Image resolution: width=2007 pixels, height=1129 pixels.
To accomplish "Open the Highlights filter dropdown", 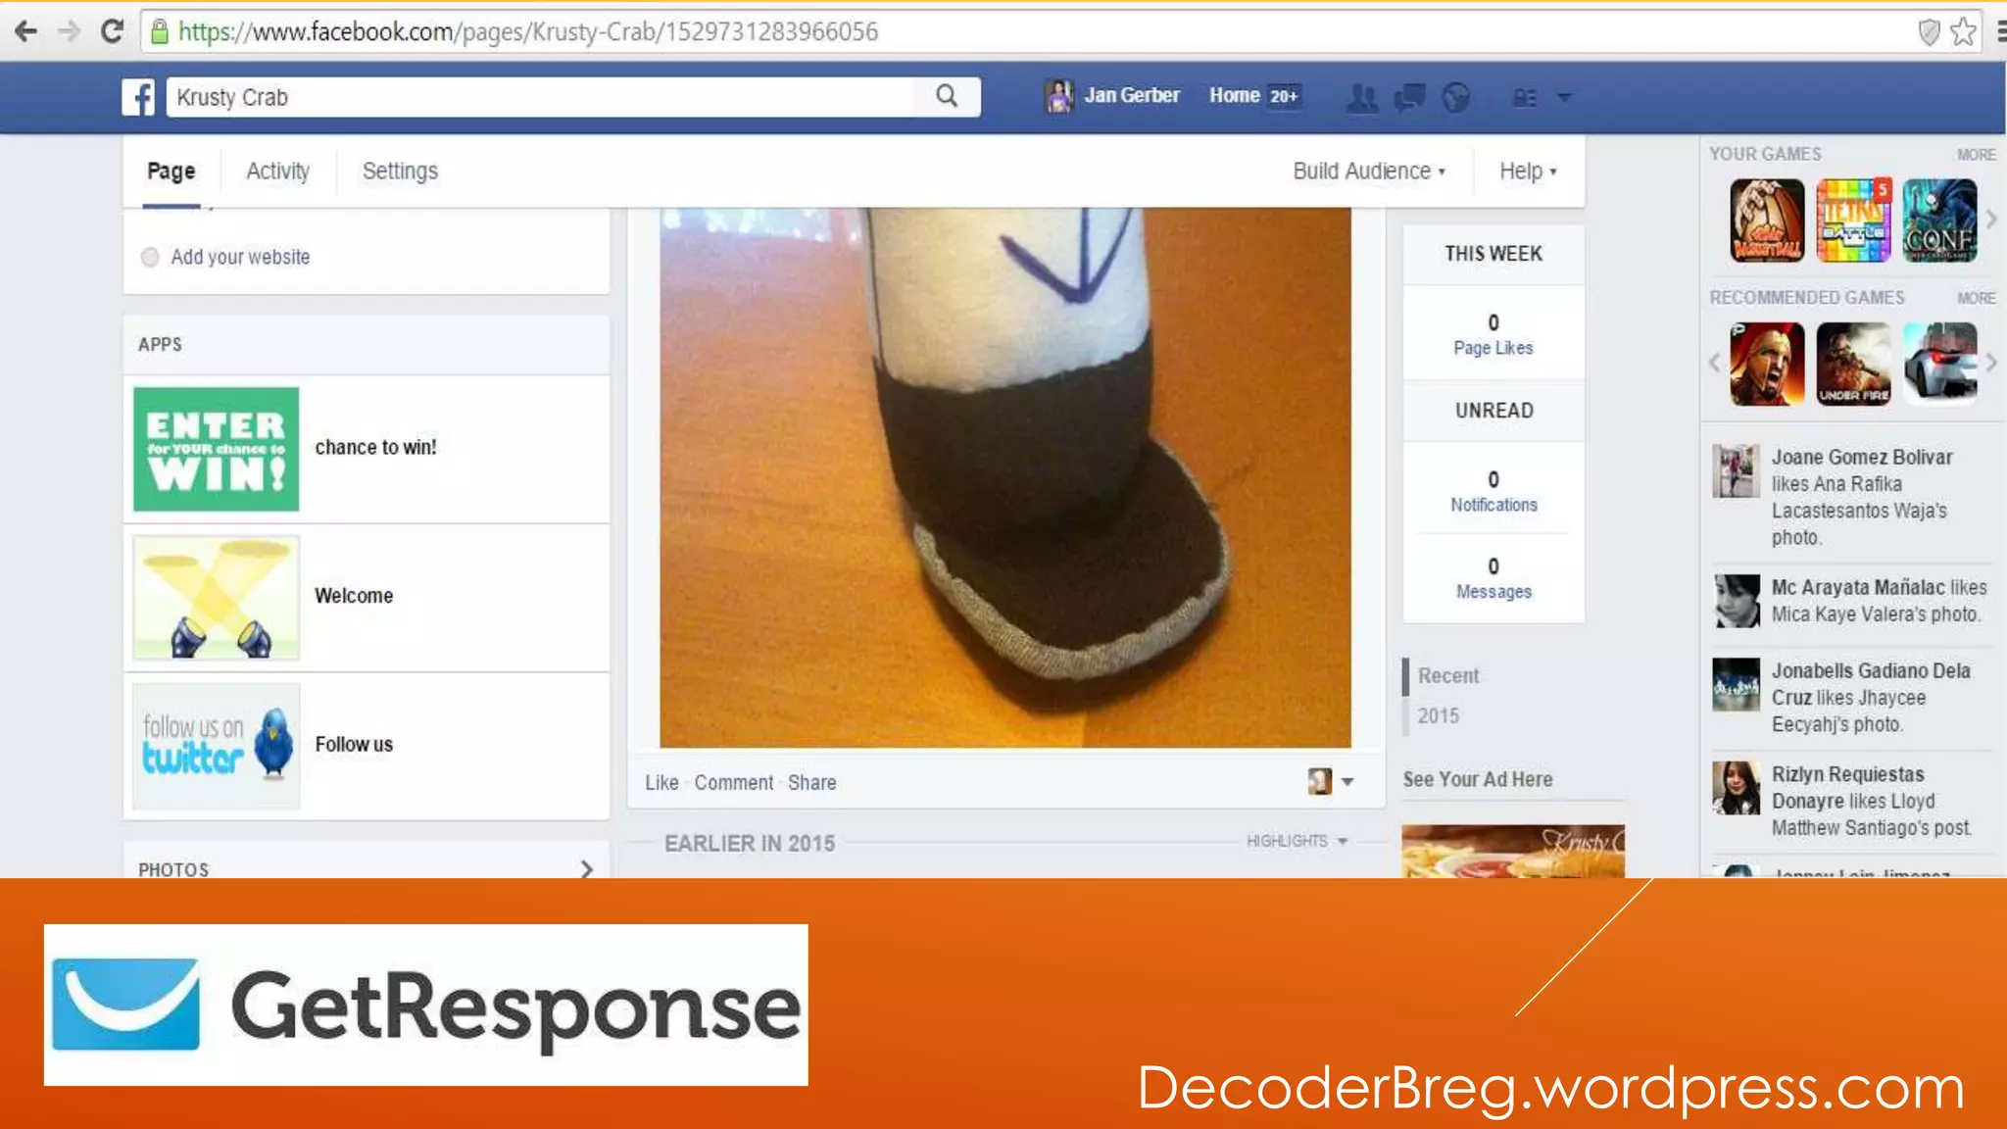I will (1297, 841).
